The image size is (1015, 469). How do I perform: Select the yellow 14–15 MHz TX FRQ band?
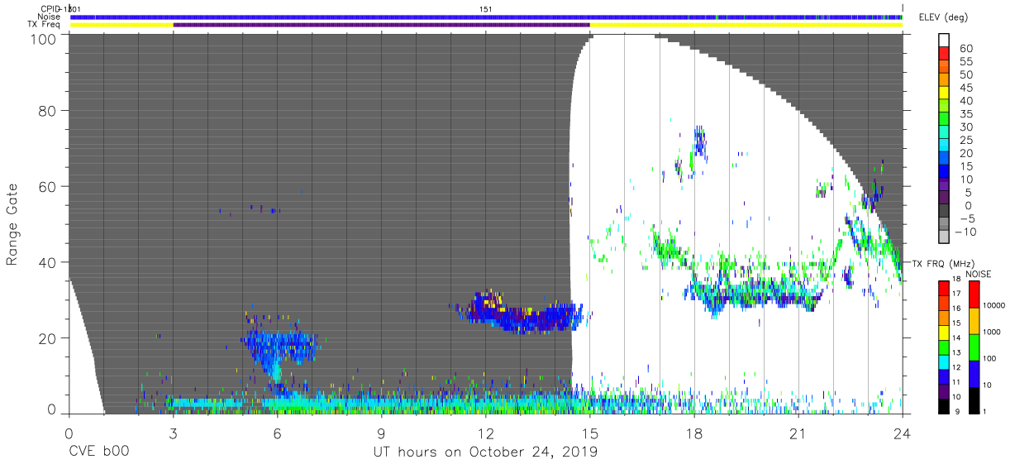click(x=944, y=332)
